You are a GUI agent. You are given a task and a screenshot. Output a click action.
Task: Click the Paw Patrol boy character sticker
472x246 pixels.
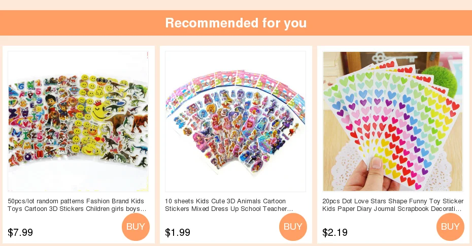(x=52, y=108)
